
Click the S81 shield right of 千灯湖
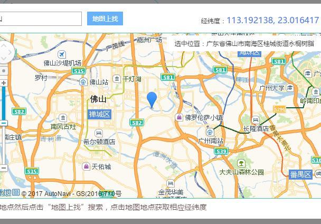click(168, 77)
